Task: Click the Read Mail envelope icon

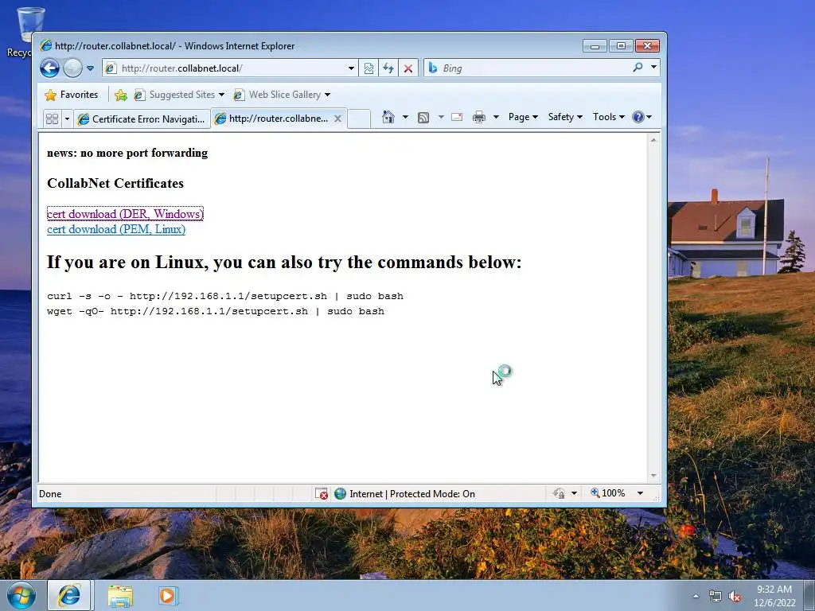Action: click(457, 117)
